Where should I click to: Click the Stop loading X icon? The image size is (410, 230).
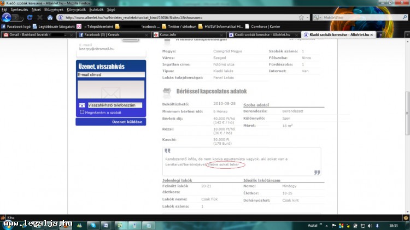coord(39,17)
